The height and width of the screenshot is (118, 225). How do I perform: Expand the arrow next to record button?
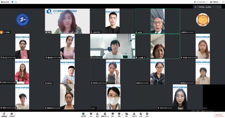[122, 114]
